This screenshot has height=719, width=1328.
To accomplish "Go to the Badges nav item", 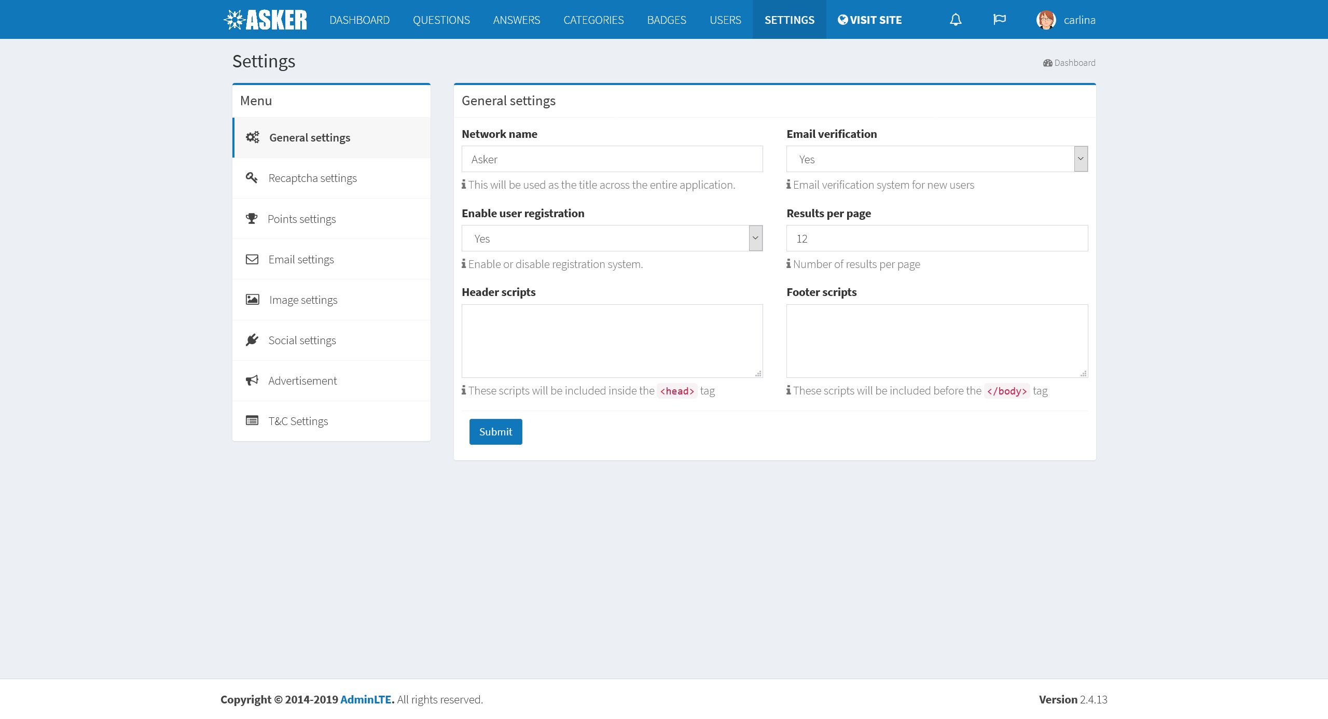I will coord(667,20).
